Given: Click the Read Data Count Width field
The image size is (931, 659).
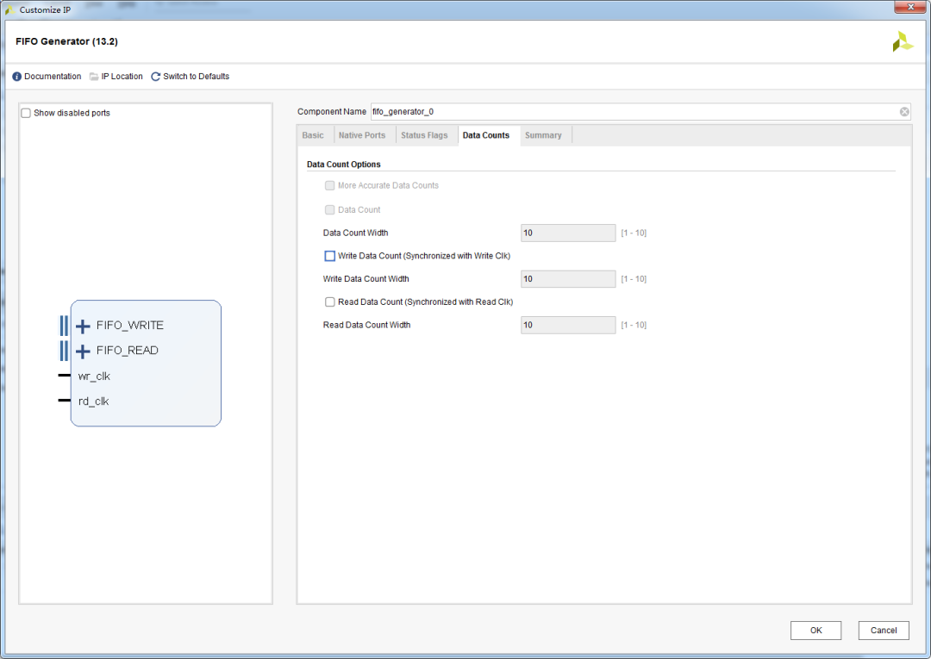Looking at the screenshot, I should click(x=568, y=325).
